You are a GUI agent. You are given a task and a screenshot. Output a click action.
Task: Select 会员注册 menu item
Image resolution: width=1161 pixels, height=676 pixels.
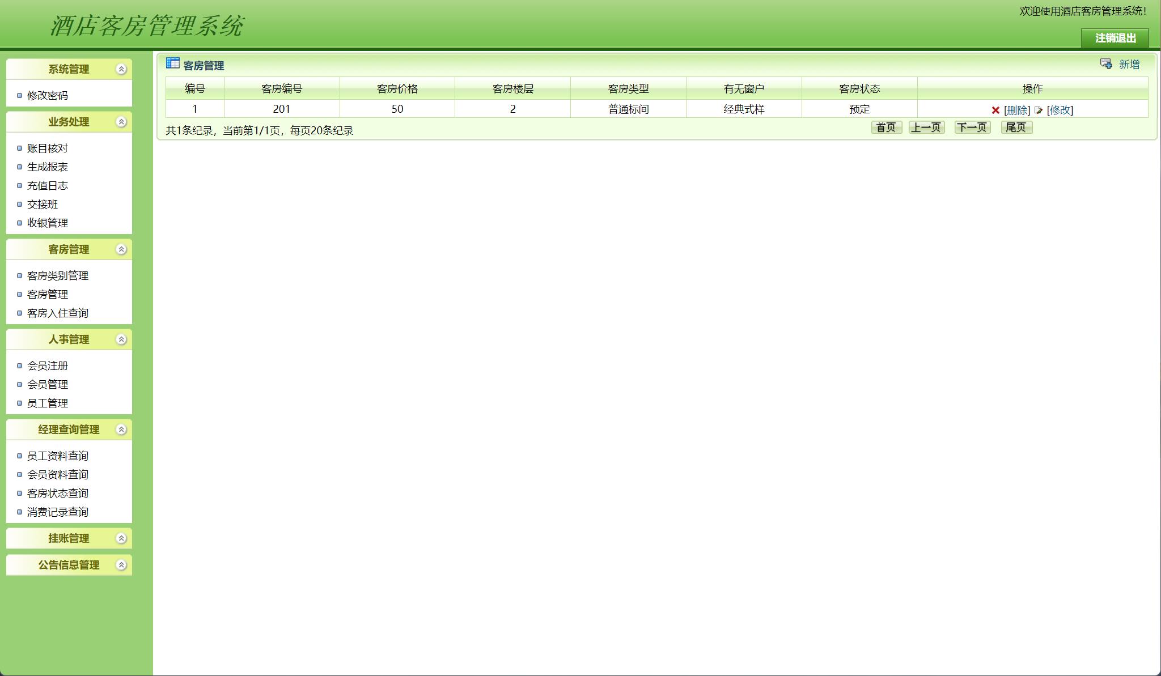[x=48, y=366]
